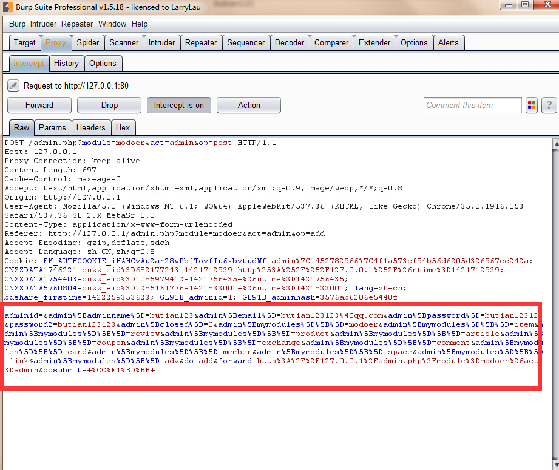
Task: Open the Help menu
Action: 140,24
